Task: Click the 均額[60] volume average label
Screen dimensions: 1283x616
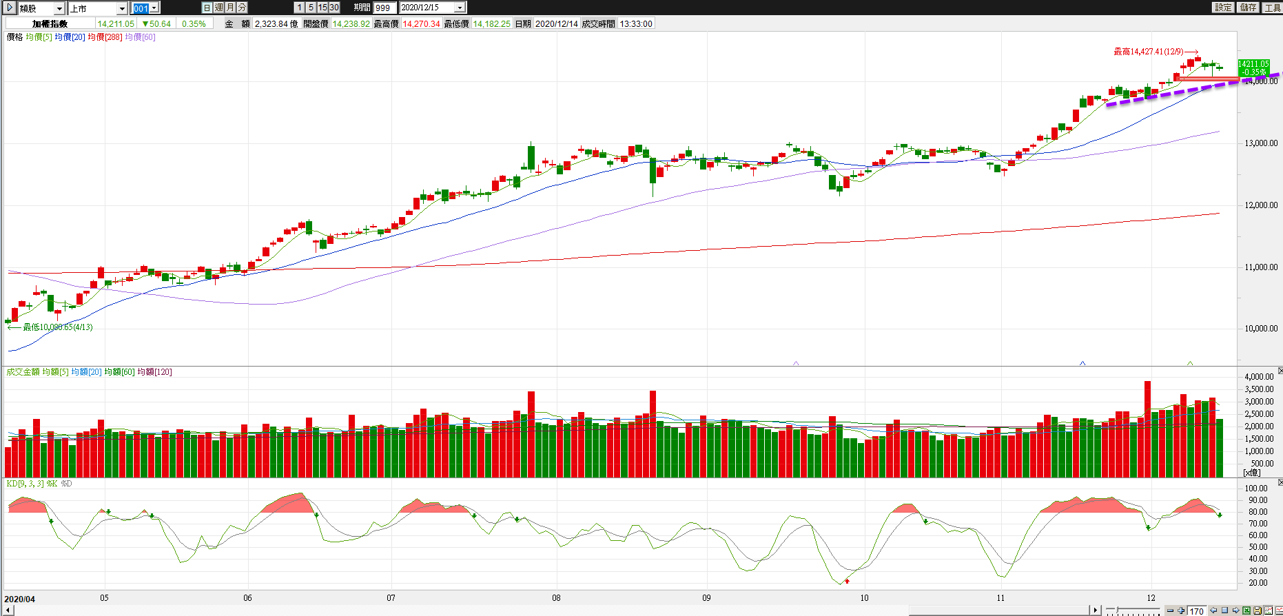Action: [119, 372]
